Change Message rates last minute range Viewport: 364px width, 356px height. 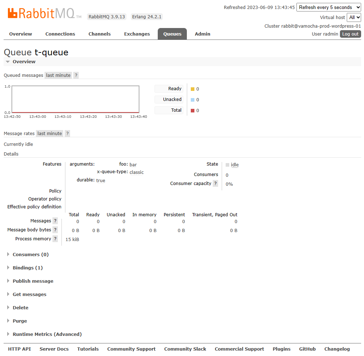pos(50,133)
